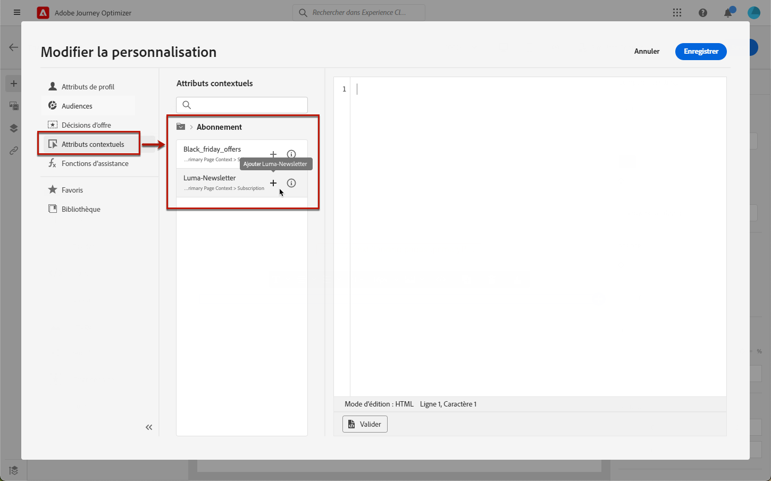Open the Audiences section

(x=88, y=106)
